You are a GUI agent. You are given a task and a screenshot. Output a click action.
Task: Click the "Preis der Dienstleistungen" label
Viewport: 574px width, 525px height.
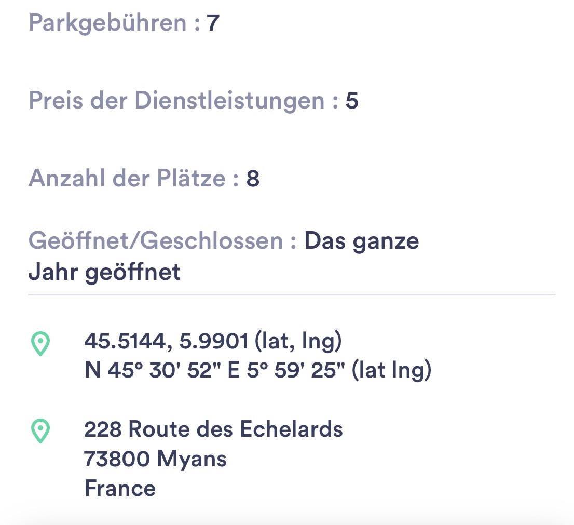tap(177, 101)
